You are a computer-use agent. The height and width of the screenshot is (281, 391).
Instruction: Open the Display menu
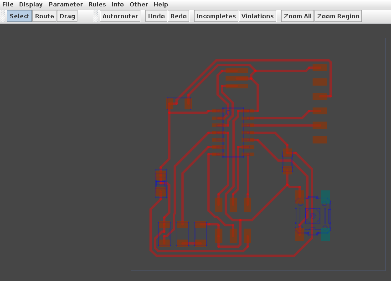click(31, 4)
